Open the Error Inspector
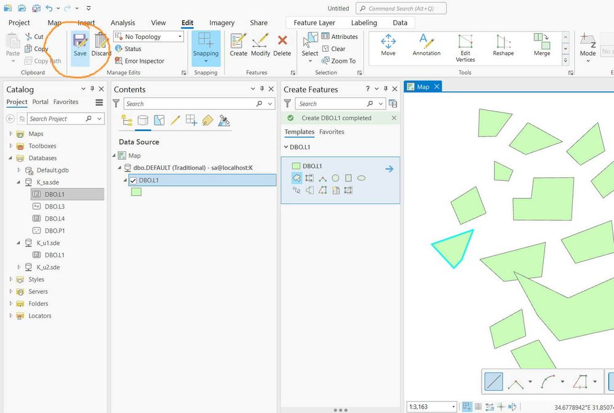This screenshot has width=614, height=413. point(140,61)
